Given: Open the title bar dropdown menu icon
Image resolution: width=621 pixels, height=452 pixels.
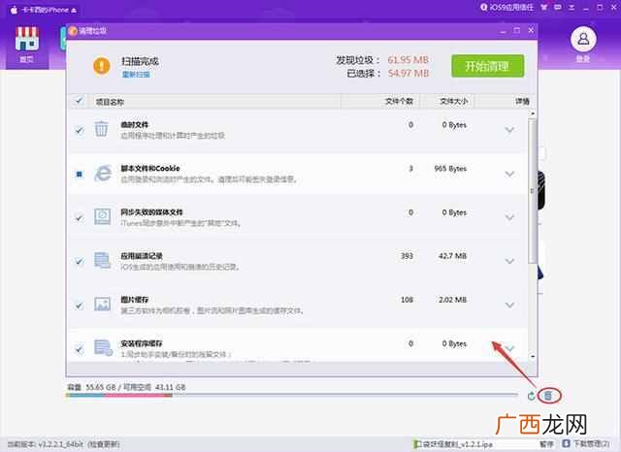Looking at the screenshot, I should (572, 7).
